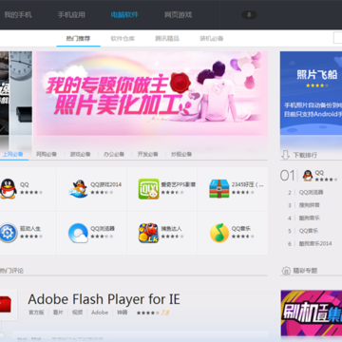Open the 捕鱼达人 fish game icon
This screenshot has height=342, width=342.
(148, 233)
